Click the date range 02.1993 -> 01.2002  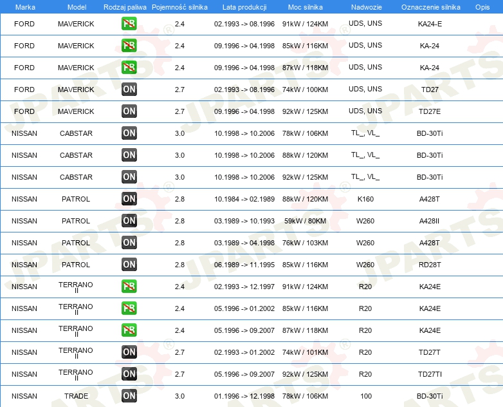[244, 352]
